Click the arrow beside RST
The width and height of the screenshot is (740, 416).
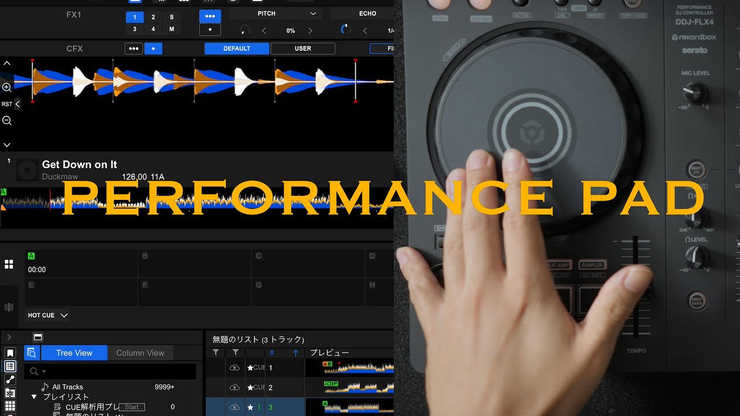(17, 104)
